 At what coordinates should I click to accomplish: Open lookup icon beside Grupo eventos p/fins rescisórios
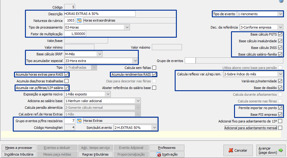79,121
